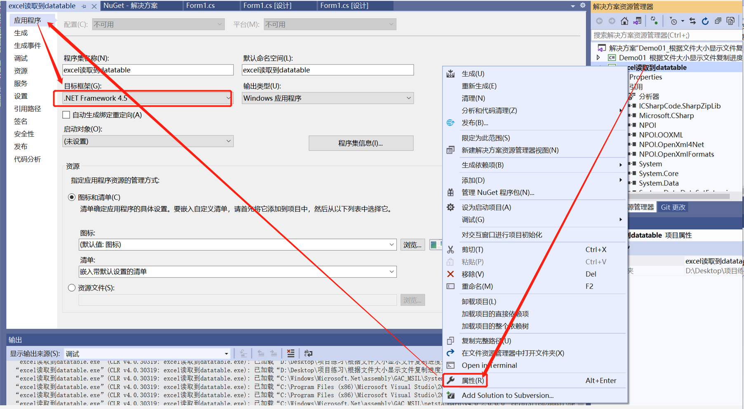The width and height of the screenshot is (744, 409).
Task: Click the scissors Cut icon
Action: 450,250
